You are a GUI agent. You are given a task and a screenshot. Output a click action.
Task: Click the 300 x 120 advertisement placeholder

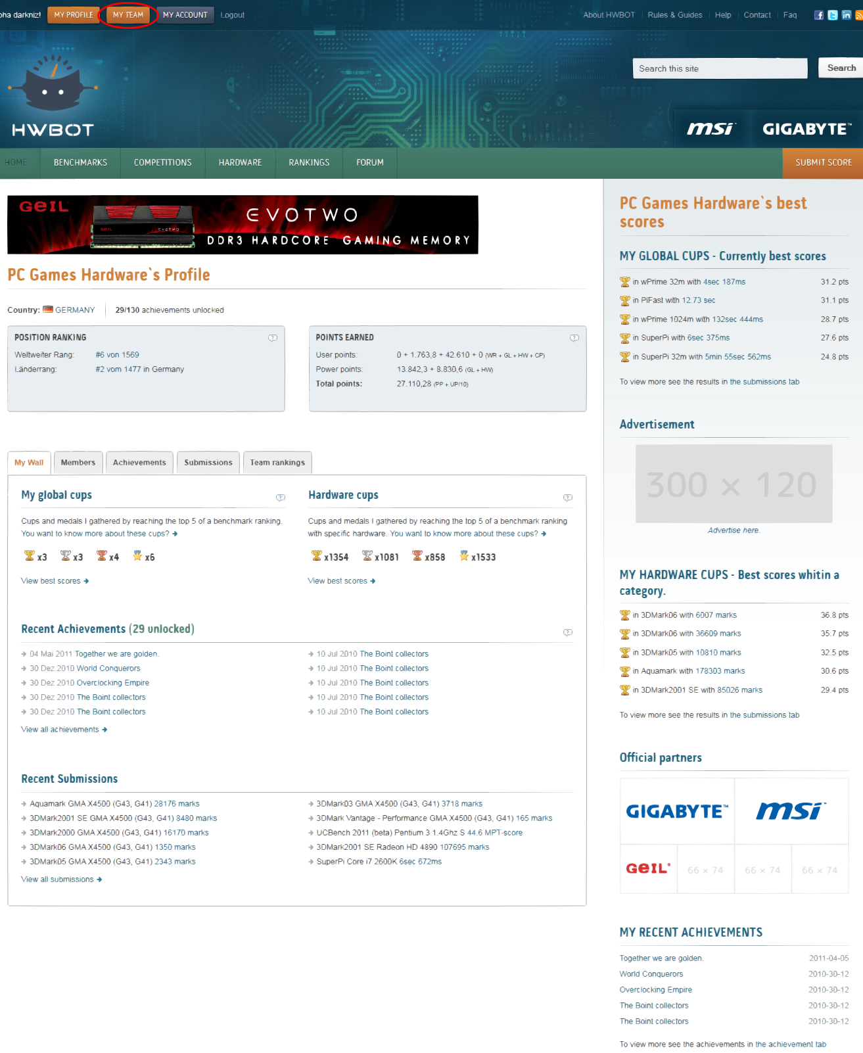coord(734,484)
